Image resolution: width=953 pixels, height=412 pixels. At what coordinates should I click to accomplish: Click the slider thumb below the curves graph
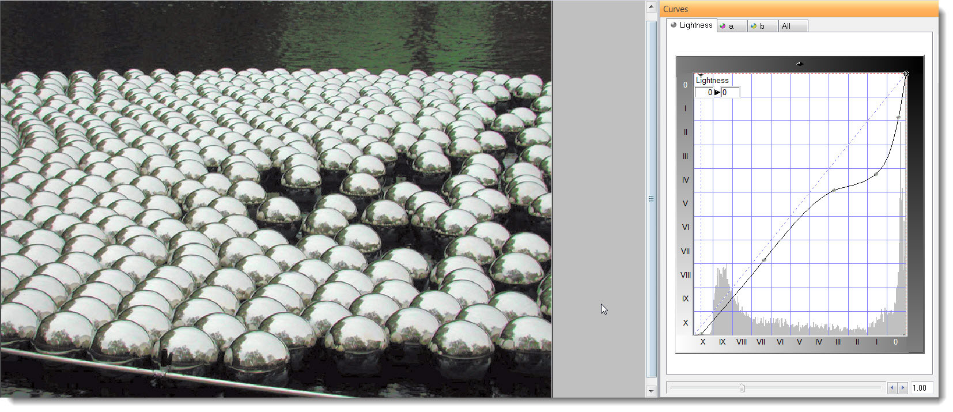click(x=742, y=388)
